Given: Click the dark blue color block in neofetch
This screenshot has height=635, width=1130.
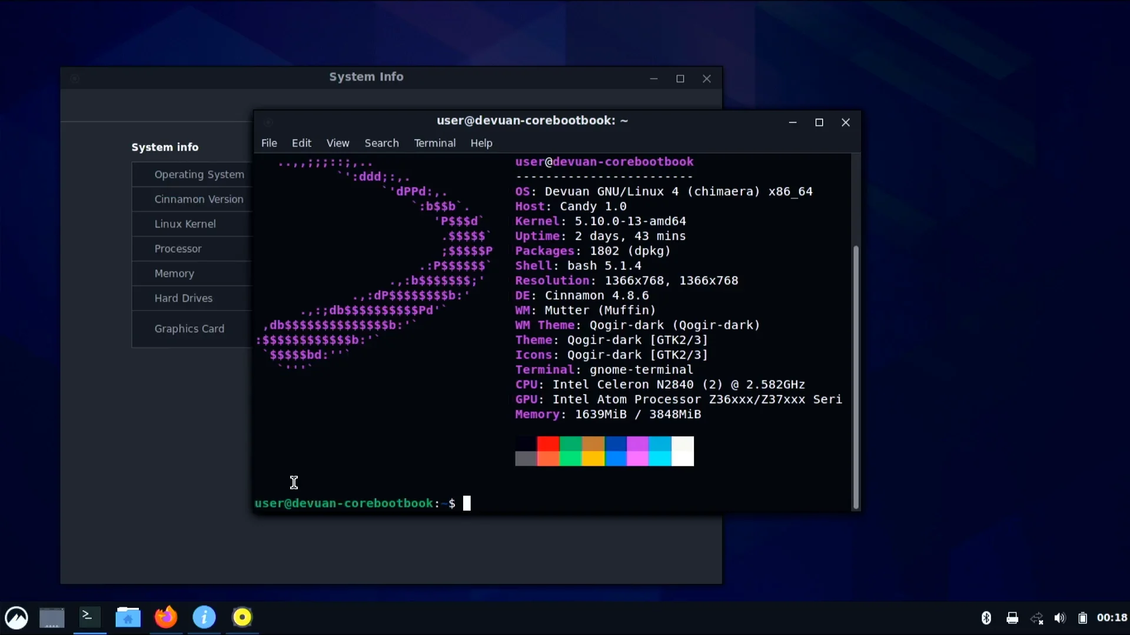Looking at the screenshot, I should [x=615, y=443].
